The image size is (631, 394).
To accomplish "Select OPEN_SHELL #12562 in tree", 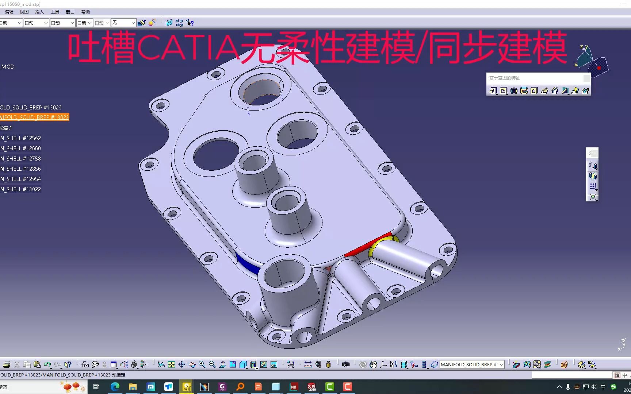I will click(x=20, y=138).
